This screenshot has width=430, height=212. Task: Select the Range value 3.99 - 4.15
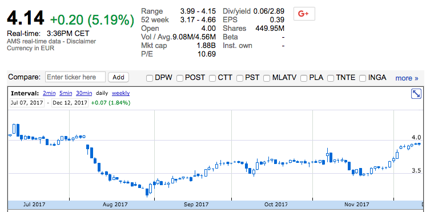[198, 11]
